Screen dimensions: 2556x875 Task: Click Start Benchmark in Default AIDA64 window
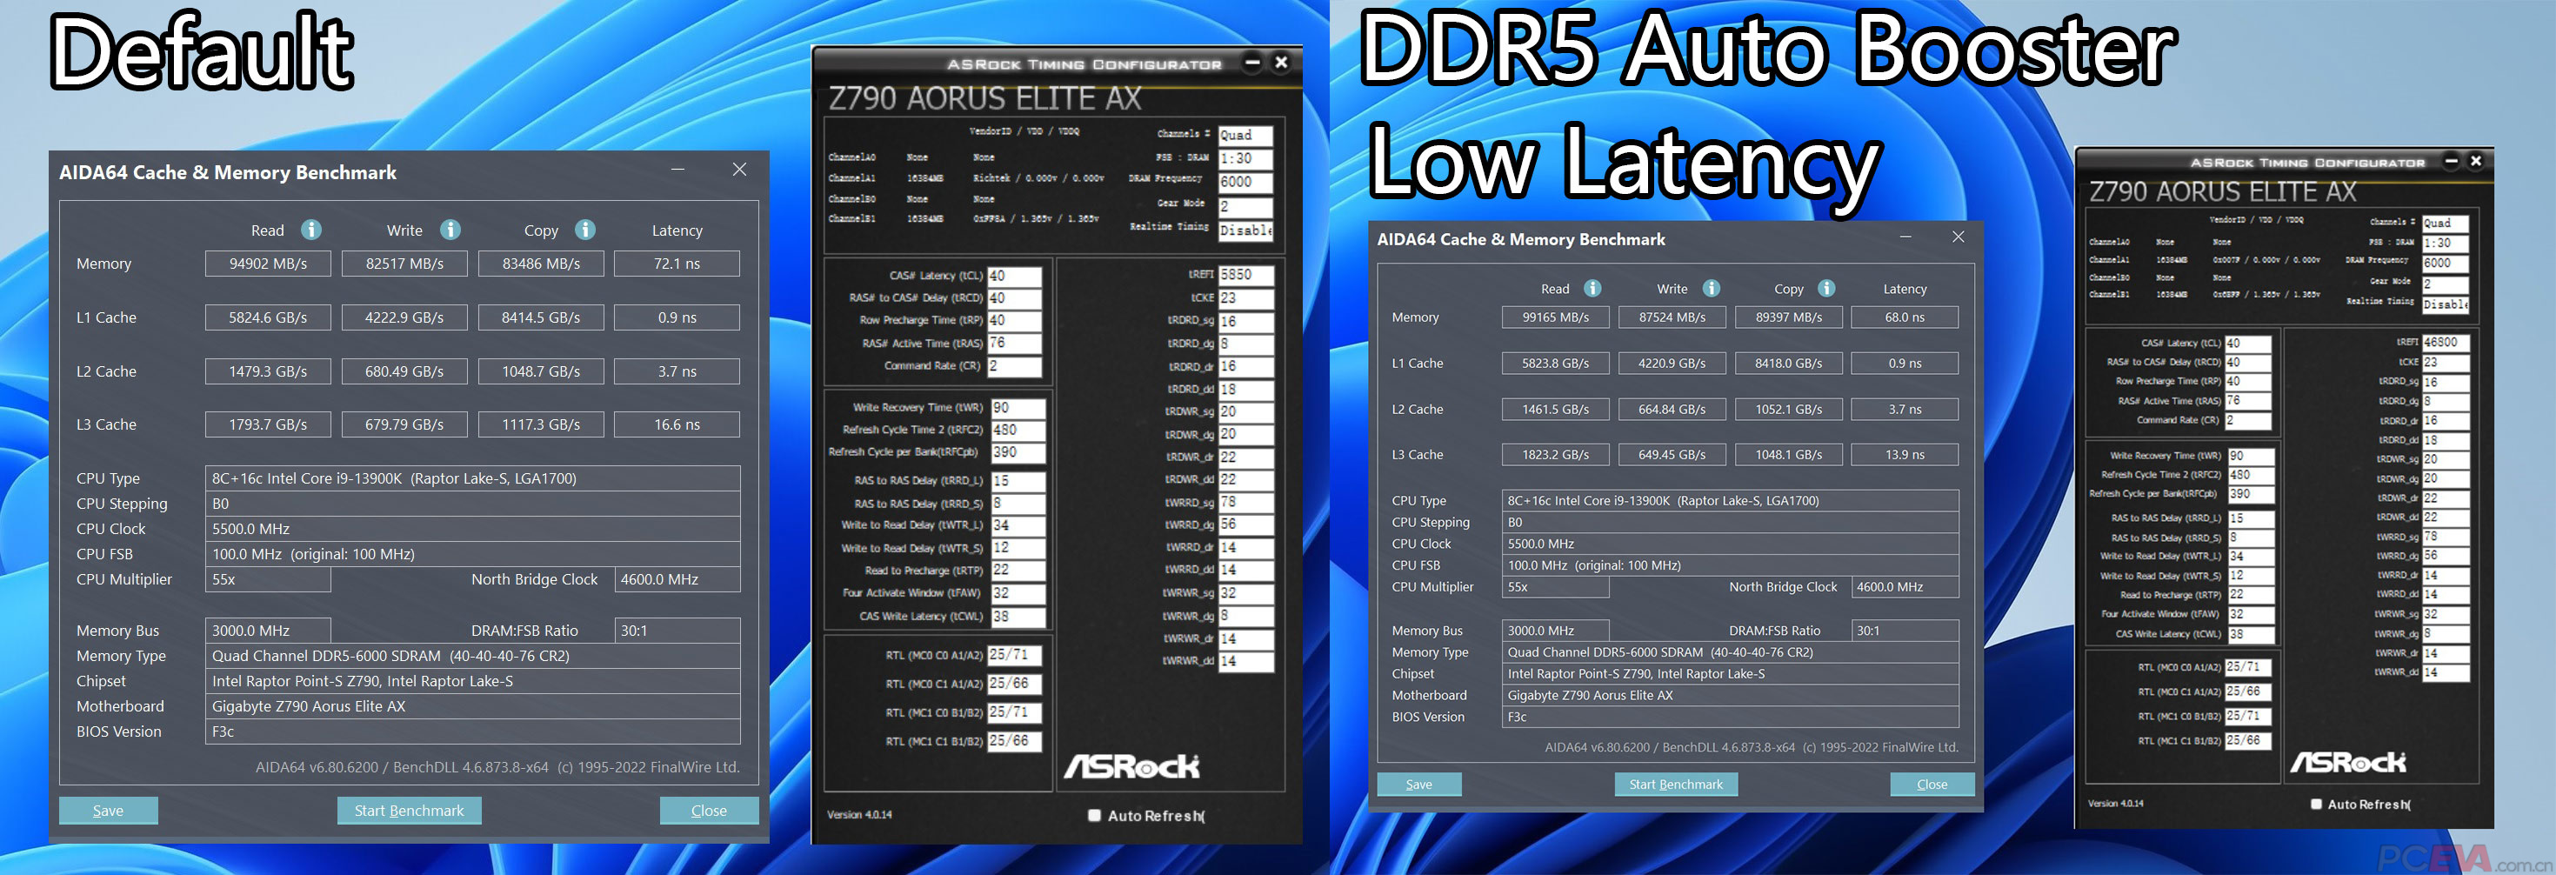pyautogui.click(x=409, y=811)
